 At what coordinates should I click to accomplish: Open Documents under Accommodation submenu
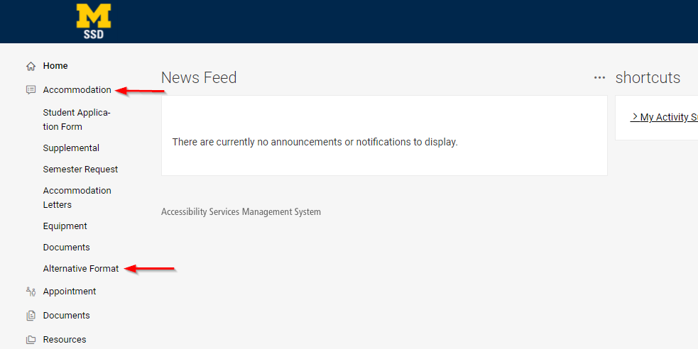pyautogui.click(x=66, y=248)
